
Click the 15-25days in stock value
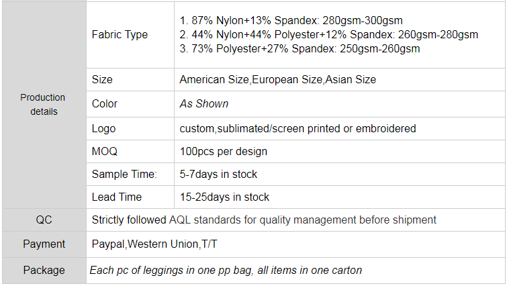click(224, 197)
